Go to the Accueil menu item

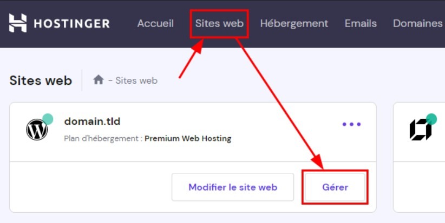tap(155, 23)
